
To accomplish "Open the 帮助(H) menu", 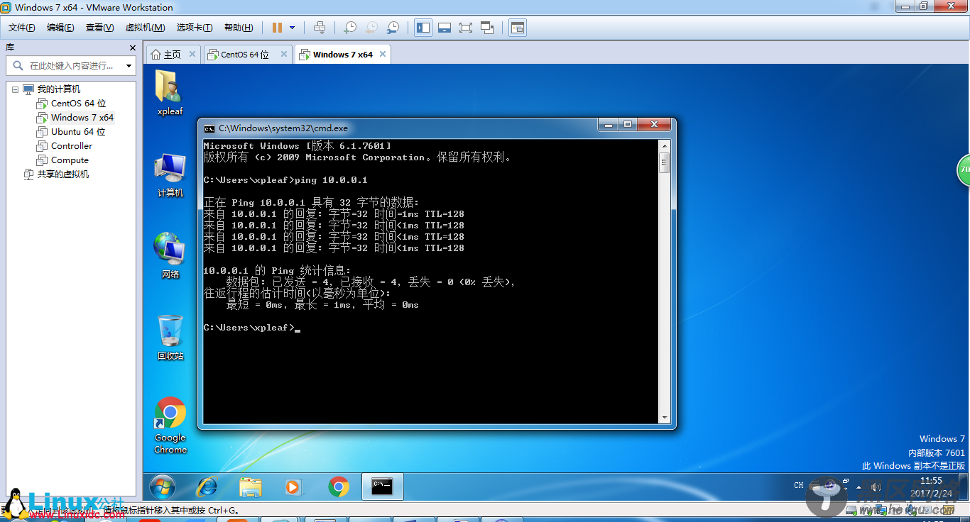I will [239, 28].
